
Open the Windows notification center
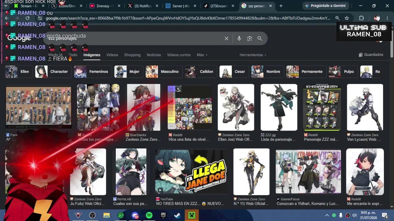(385, 215)
